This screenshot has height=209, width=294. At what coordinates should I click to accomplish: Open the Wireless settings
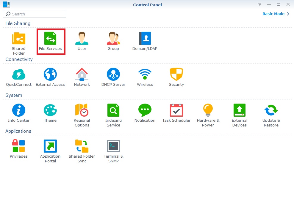145,75
